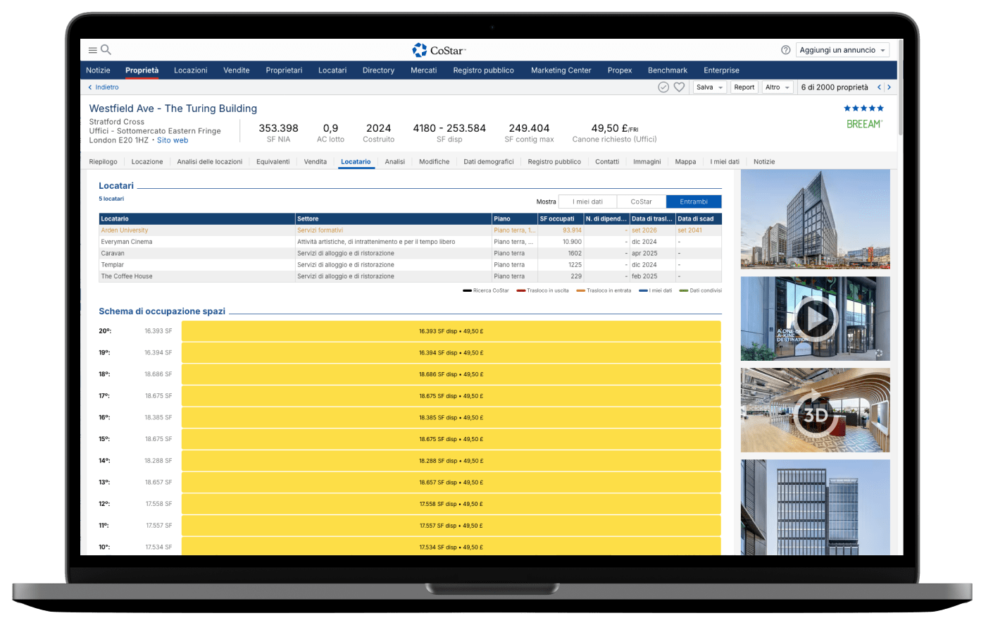Click the CoStar logo
The width and height of the screenshot is (986, 630).
439,50
